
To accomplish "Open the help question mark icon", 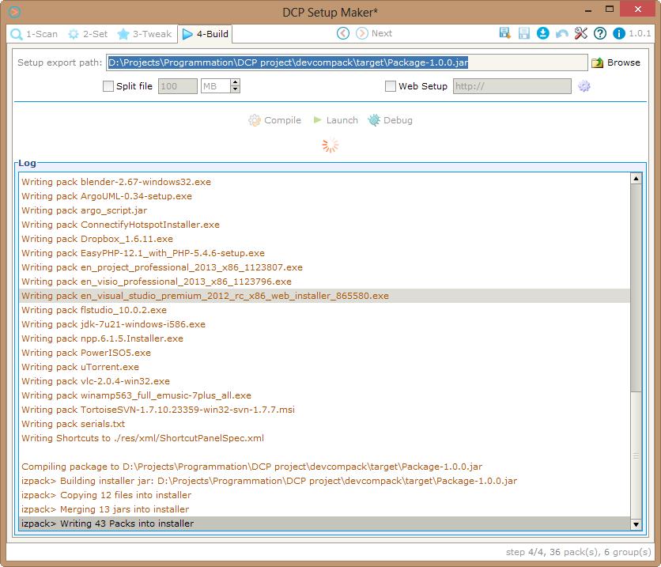I will click(x=600, y=33).
